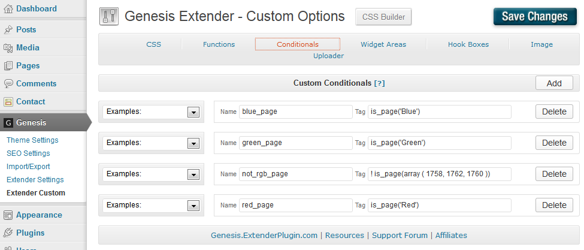The height and width of the screenshot is (250, 584).
Task: Click the Posts pushpin icon
Action: (x=8, y=29)
